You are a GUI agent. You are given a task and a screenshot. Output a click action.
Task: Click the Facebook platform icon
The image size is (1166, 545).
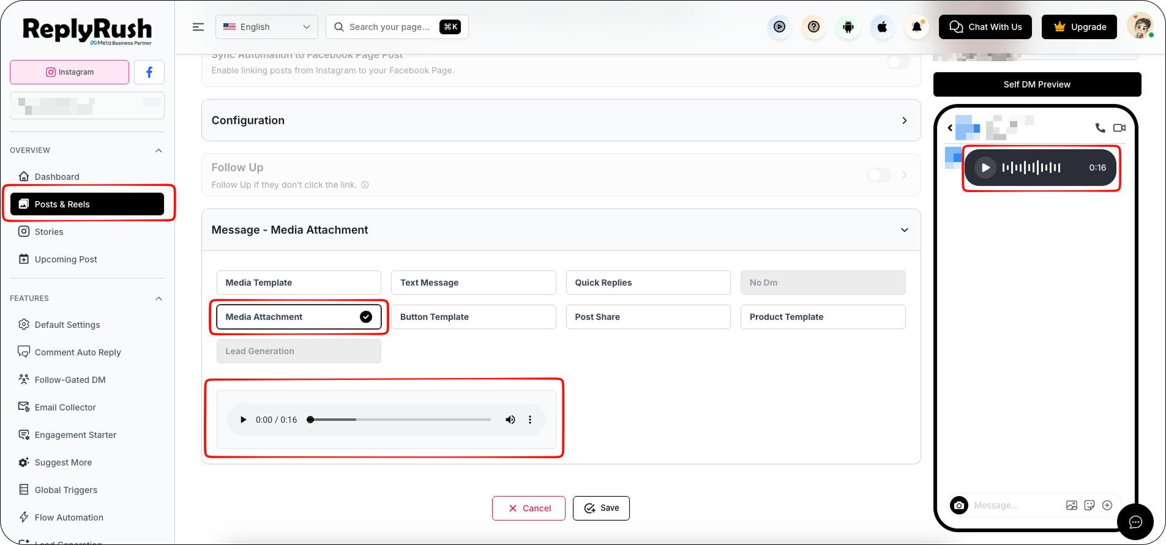149,72
